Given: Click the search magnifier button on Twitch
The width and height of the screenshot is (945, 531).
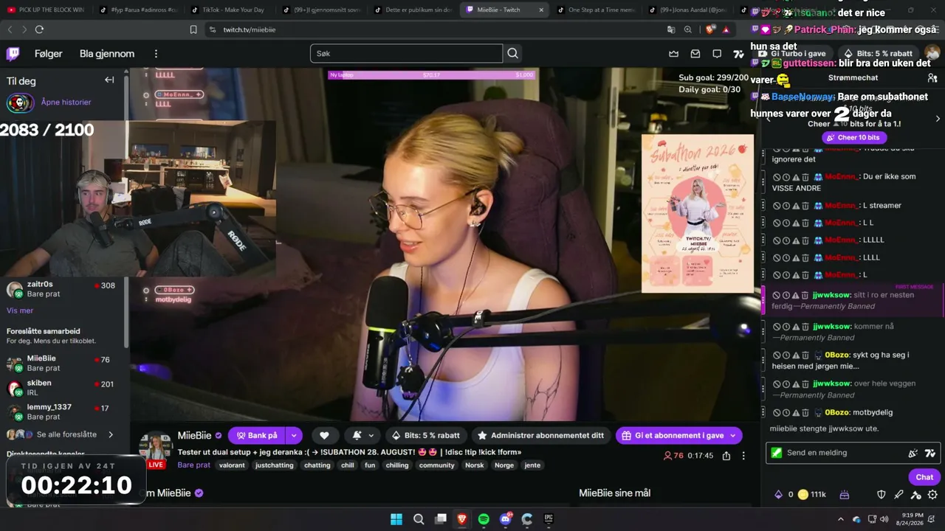Looking at the screenshot, I should point(513,53).
